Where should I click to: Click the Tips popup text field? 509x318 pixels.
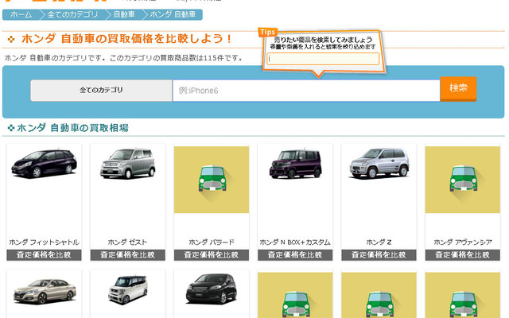[323, 59]
